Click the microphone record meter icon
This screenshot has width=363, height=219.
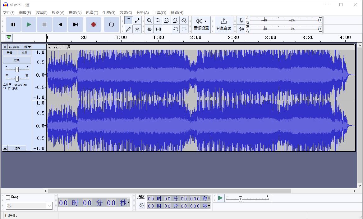pos(241,20)
